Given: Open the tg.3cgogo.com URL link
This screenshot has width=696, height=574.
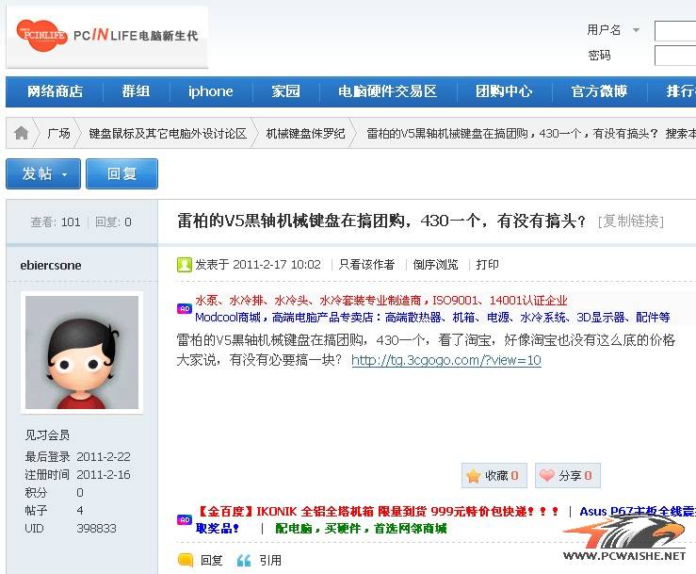Looking at the screenshot, I should (x=446, y=360).
